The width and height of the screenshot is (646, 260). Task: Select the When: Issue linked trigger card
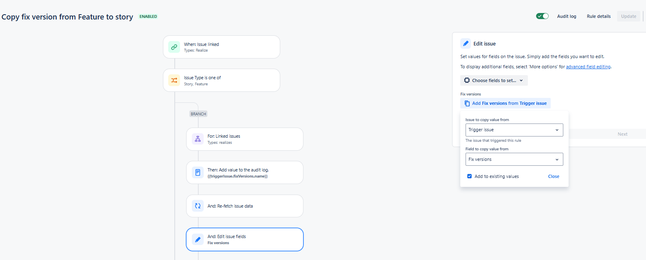tap(222, 47)
